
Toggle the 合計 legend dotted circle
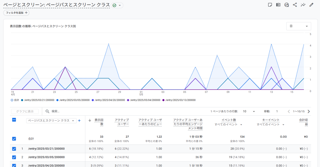[x=12, y=100]
